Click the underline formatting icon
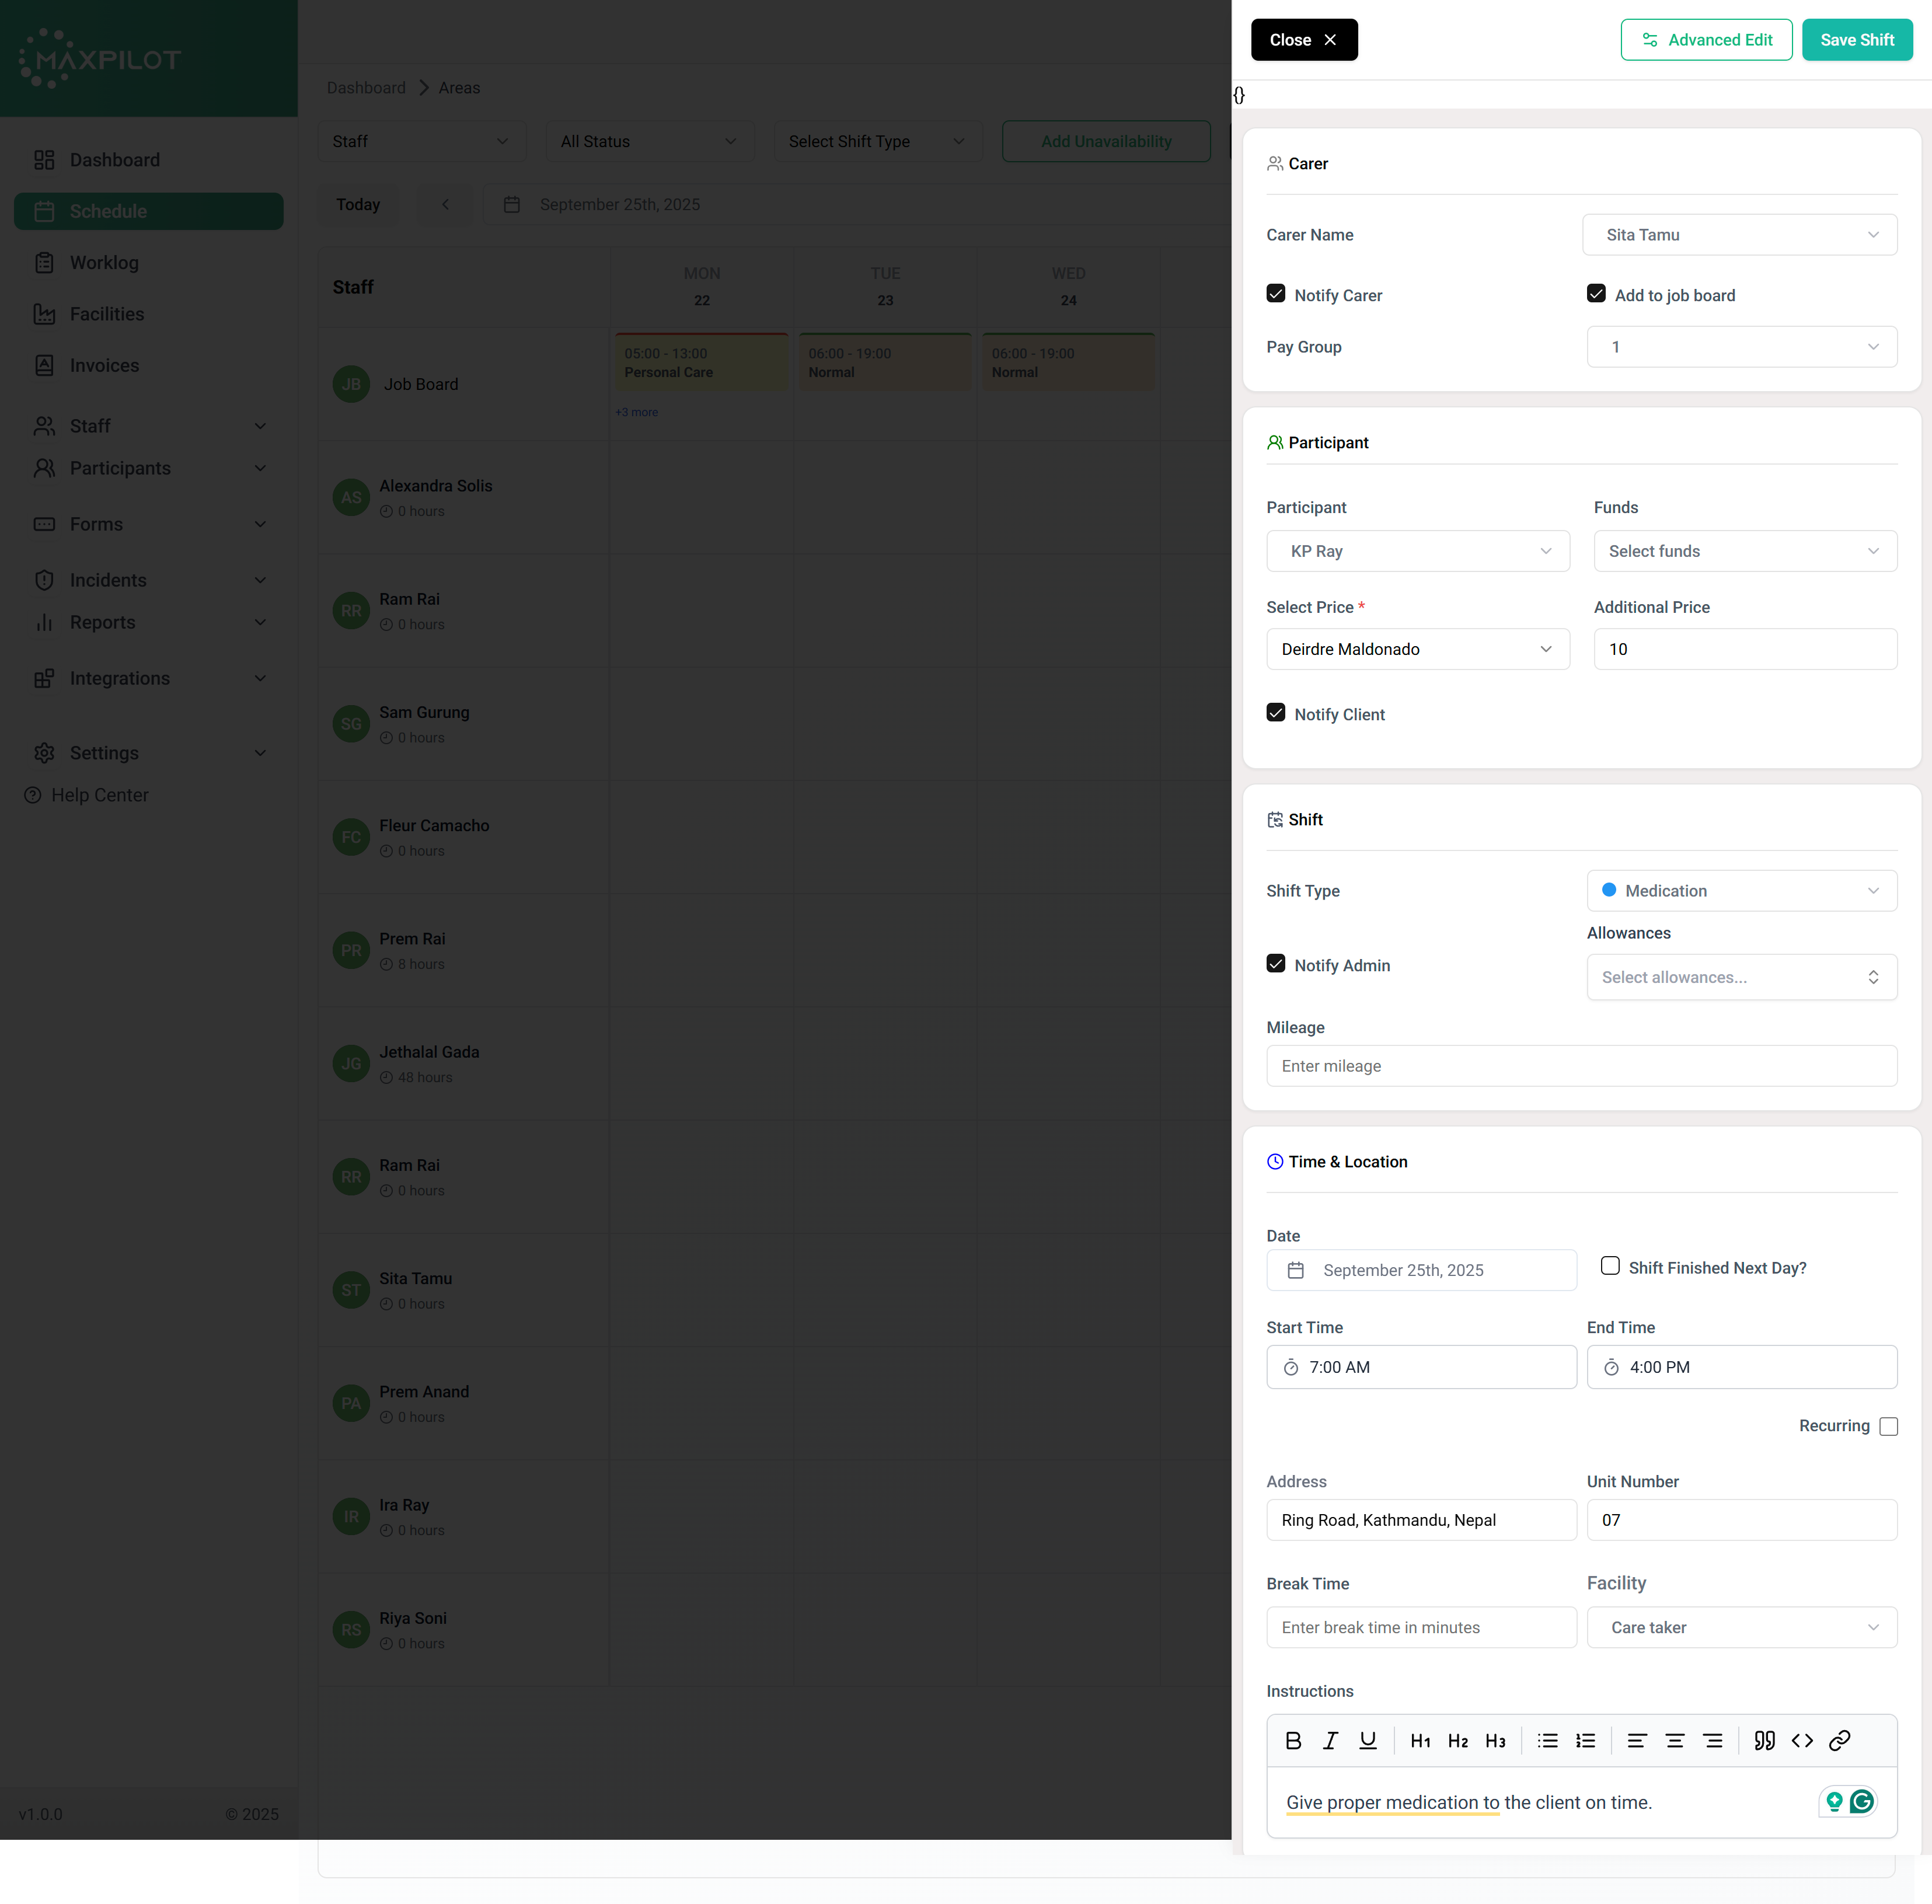1932x1904 pixels. (1367, 1741)
